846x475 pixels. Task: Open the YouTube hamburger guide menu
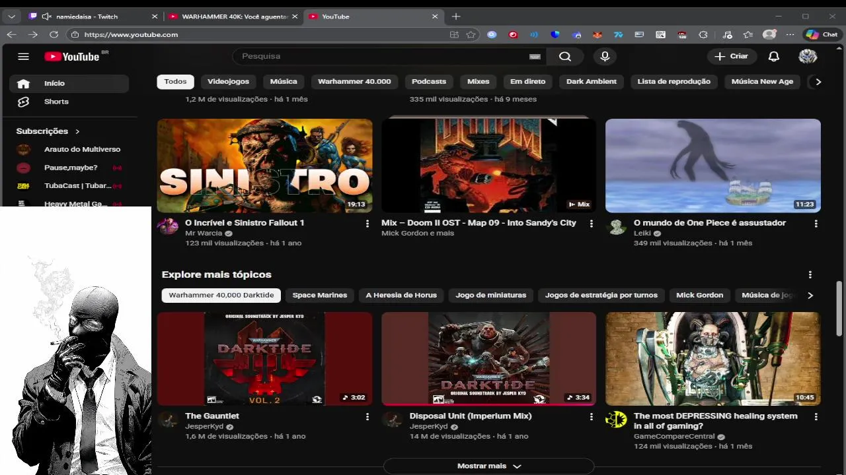click(23, 56)
